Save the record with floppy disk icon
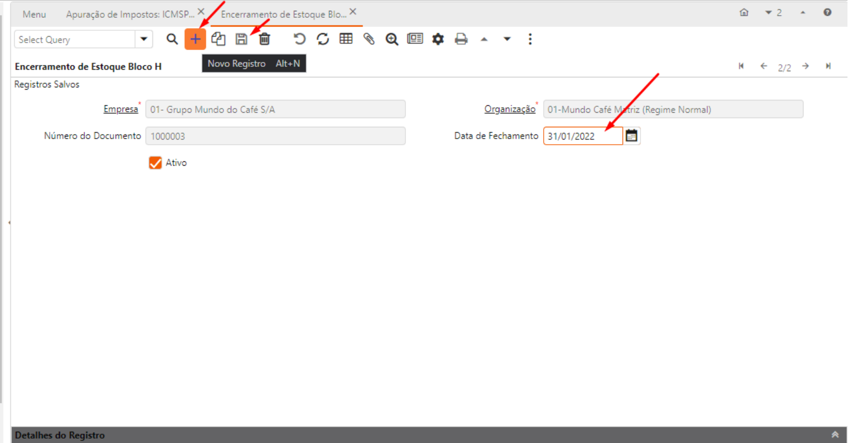This screenshot has width=848, height=443. click(242, 39)
